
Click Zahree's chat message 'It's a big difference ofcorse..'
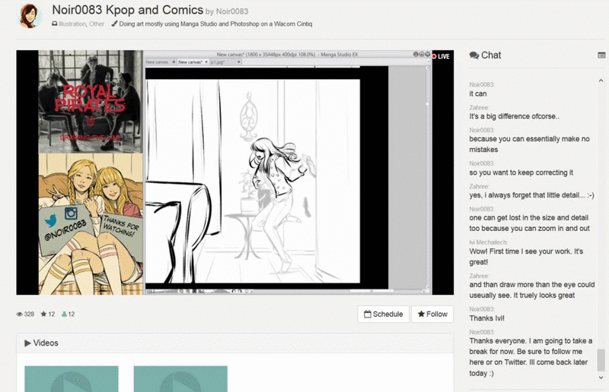pos(515,116)
